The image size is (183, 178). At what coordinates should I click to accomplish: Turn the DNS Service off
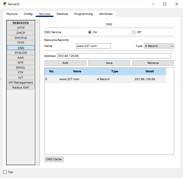[134, 32]
